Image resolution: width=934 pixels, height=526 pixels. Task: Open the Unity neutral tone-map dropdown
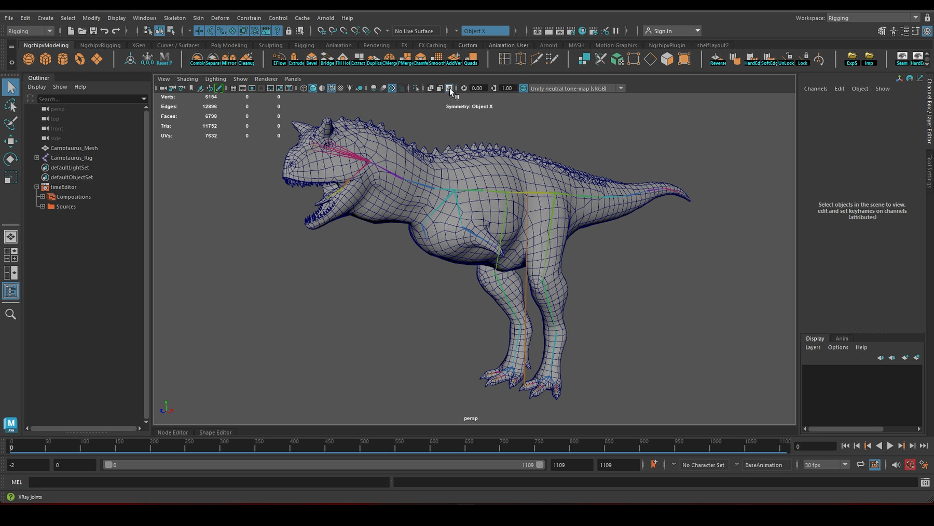(577, 88)
